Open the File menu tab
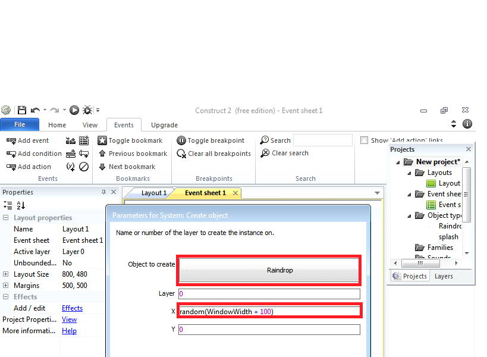 pyautogui.click(x=20, y=124)
